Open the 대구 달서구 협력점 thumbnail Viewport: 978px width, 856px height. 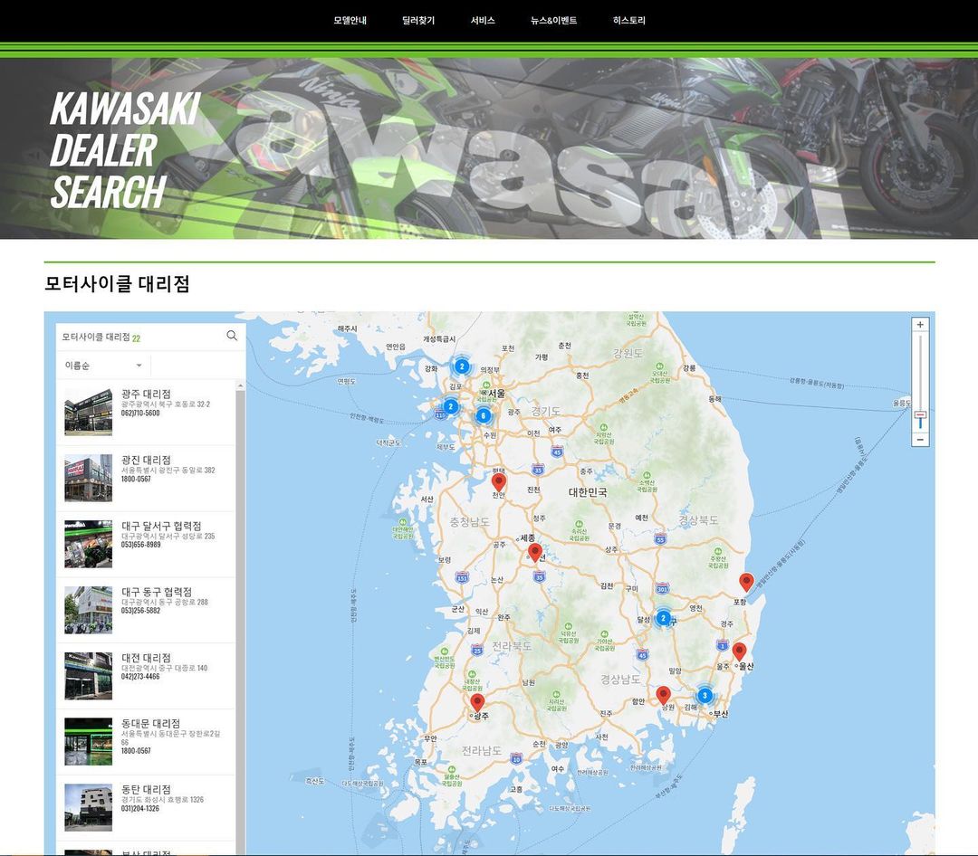[x=89, y=544]
